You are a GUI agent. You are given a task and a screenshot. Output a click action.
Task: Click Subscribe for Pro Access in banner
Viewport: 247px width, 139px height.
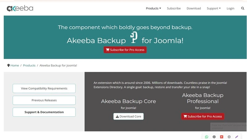coord(125,50)
